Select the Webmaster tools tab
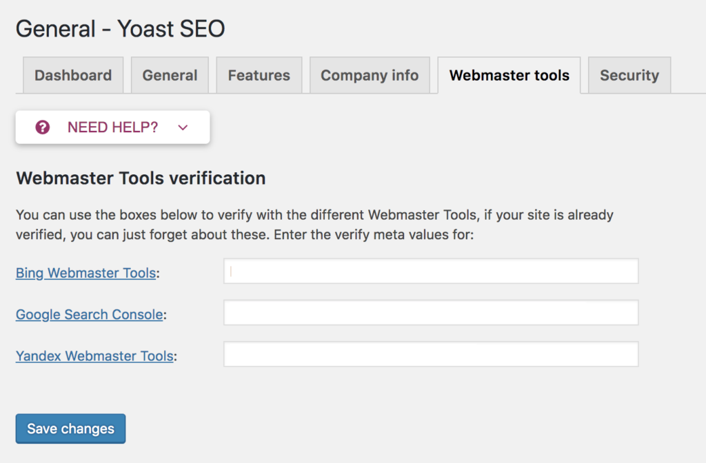The height and width of the screenshot is (463, 706). coord(510,75)
